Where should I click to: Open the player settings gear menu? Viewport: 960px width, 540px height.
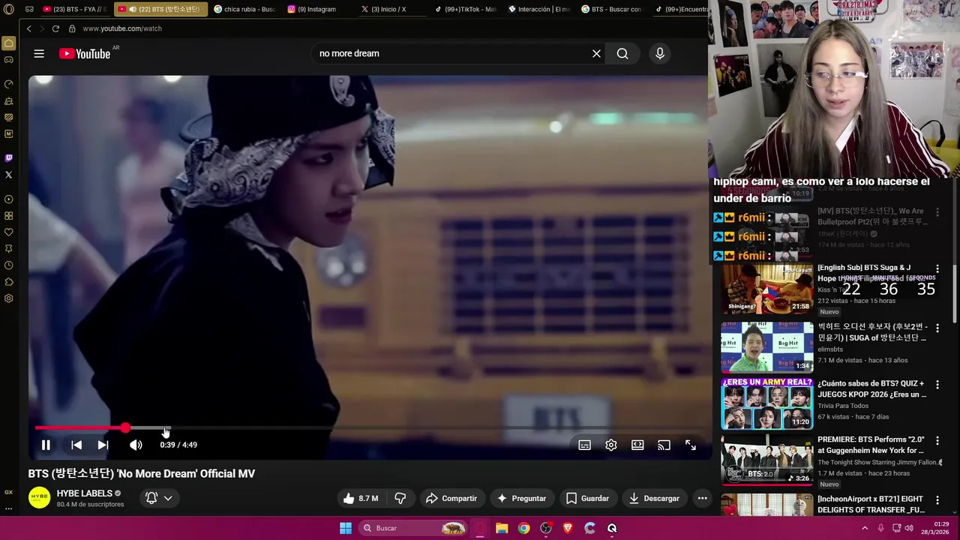point(611,445)
